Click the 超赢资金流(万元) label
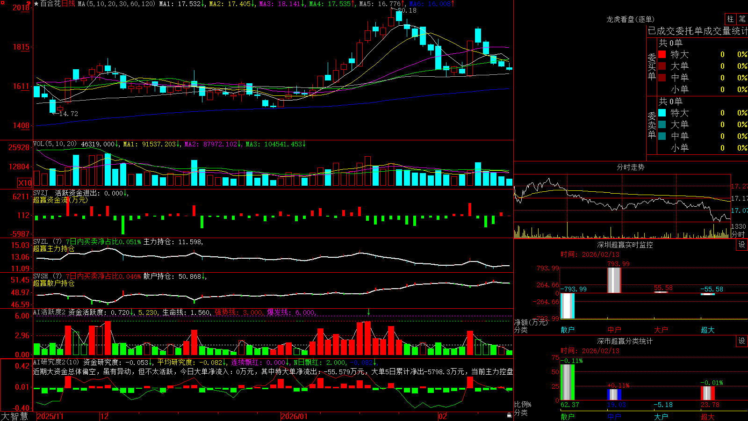 pos(60,200)
